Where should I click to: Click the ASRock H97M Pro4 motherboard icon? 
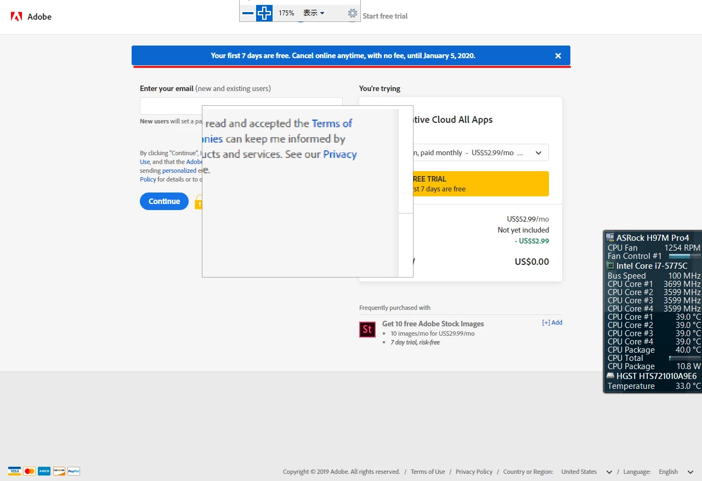(x=610, y=237)
